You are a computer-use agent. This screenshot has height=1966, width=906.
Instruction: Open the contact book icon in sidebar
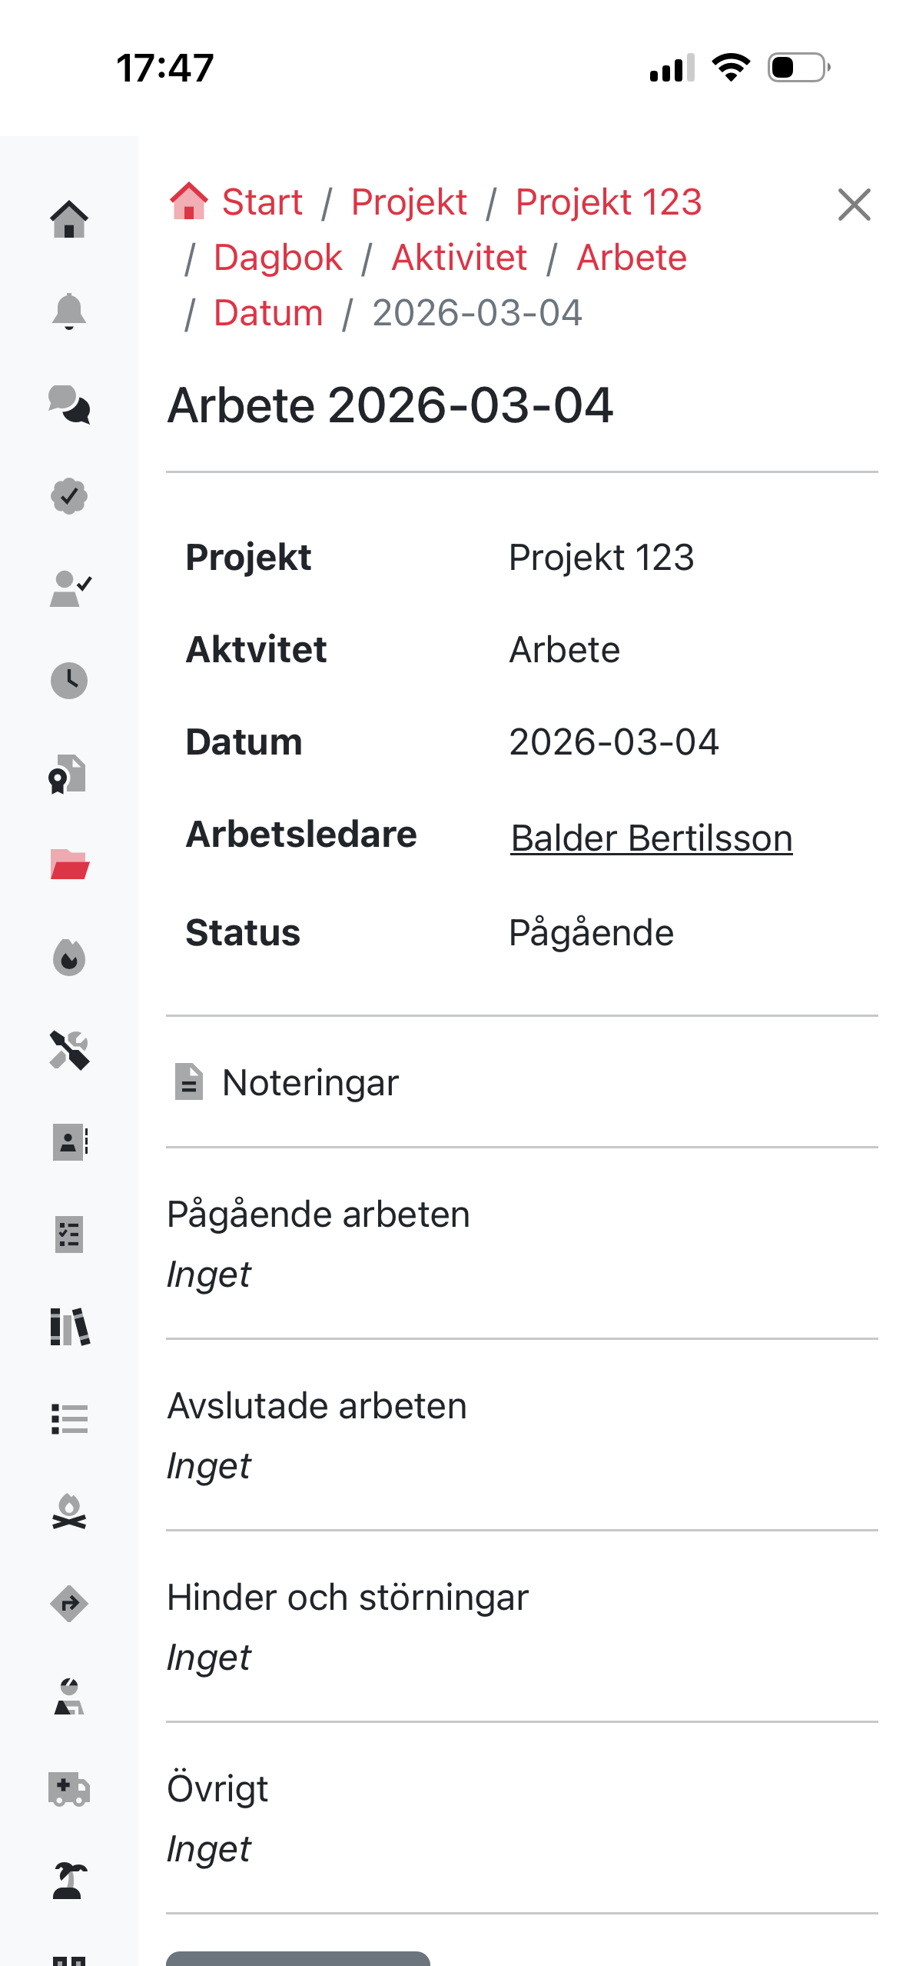(69, 1142)
